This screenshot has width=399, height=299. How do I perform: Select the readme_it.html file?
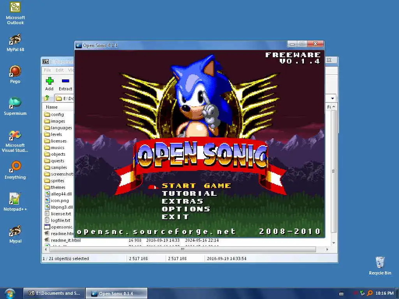pyautogui.click(x=63, y=240)
